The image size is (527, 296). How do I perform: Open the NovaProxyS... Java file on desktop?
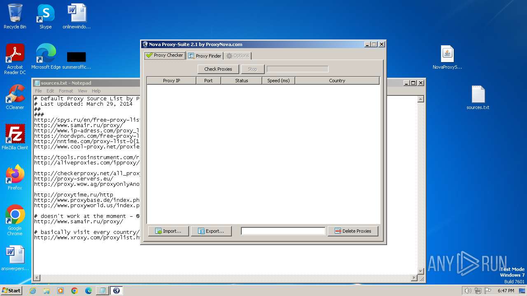[x=447, y=57]
